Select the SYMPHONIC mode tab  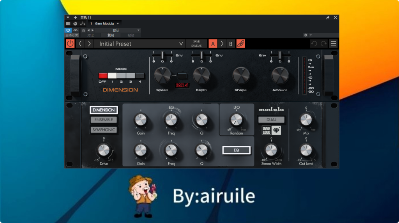pos(104,129)
